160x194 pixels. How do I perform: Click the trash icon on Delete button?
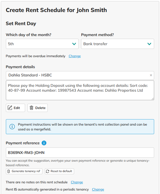[31, 108]
